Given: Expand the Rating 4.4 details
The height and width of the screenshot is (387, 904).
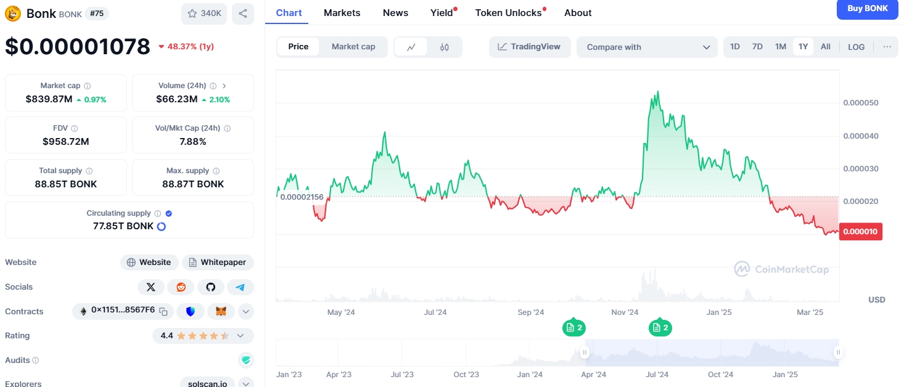Looking at the screenshot, I should pyautogui.click(x=240, y=336).
